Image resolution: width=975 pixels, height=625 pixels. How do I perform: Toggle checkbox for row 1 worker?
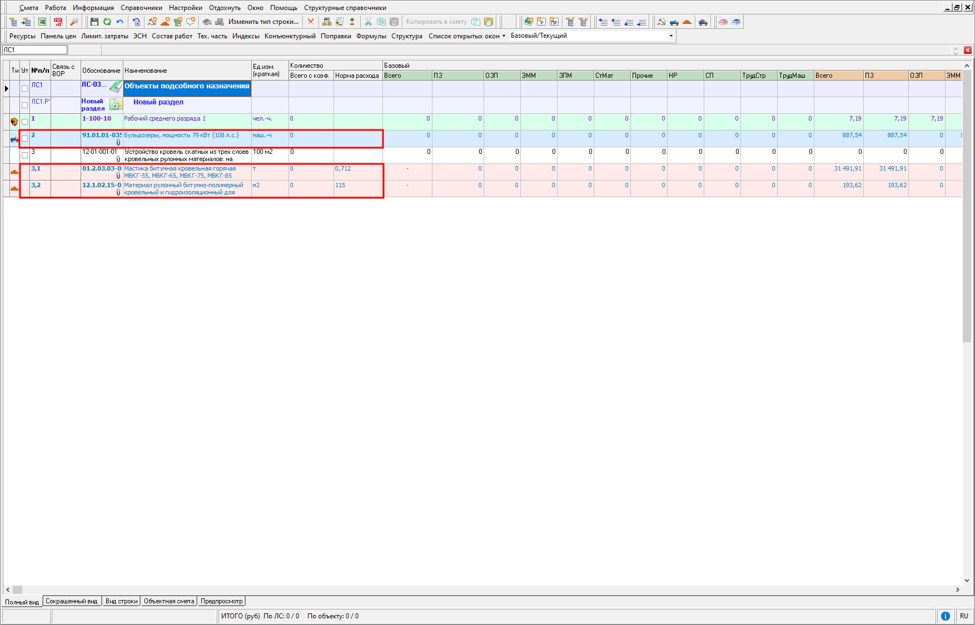pos(24,122)
